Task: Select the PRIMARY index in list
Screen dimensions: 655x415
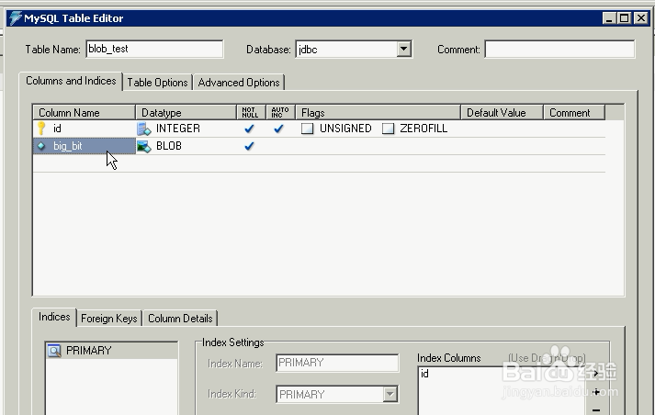Action: tap(111, 351)
